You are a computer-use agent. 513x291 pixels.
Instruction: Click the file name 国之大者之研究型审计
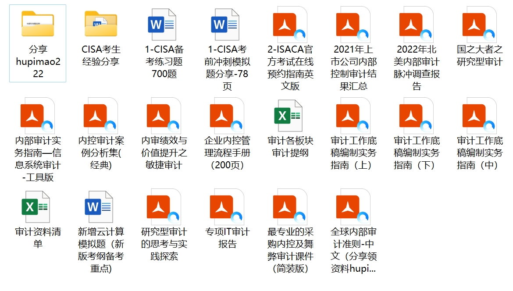[x=480, y=55]
